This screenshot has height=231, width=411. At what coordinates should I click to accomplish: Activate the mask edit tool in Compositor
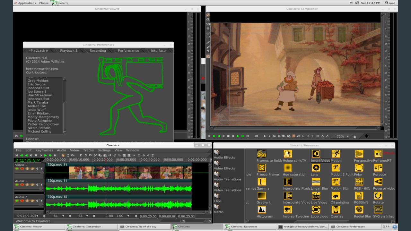pos(208,24)
